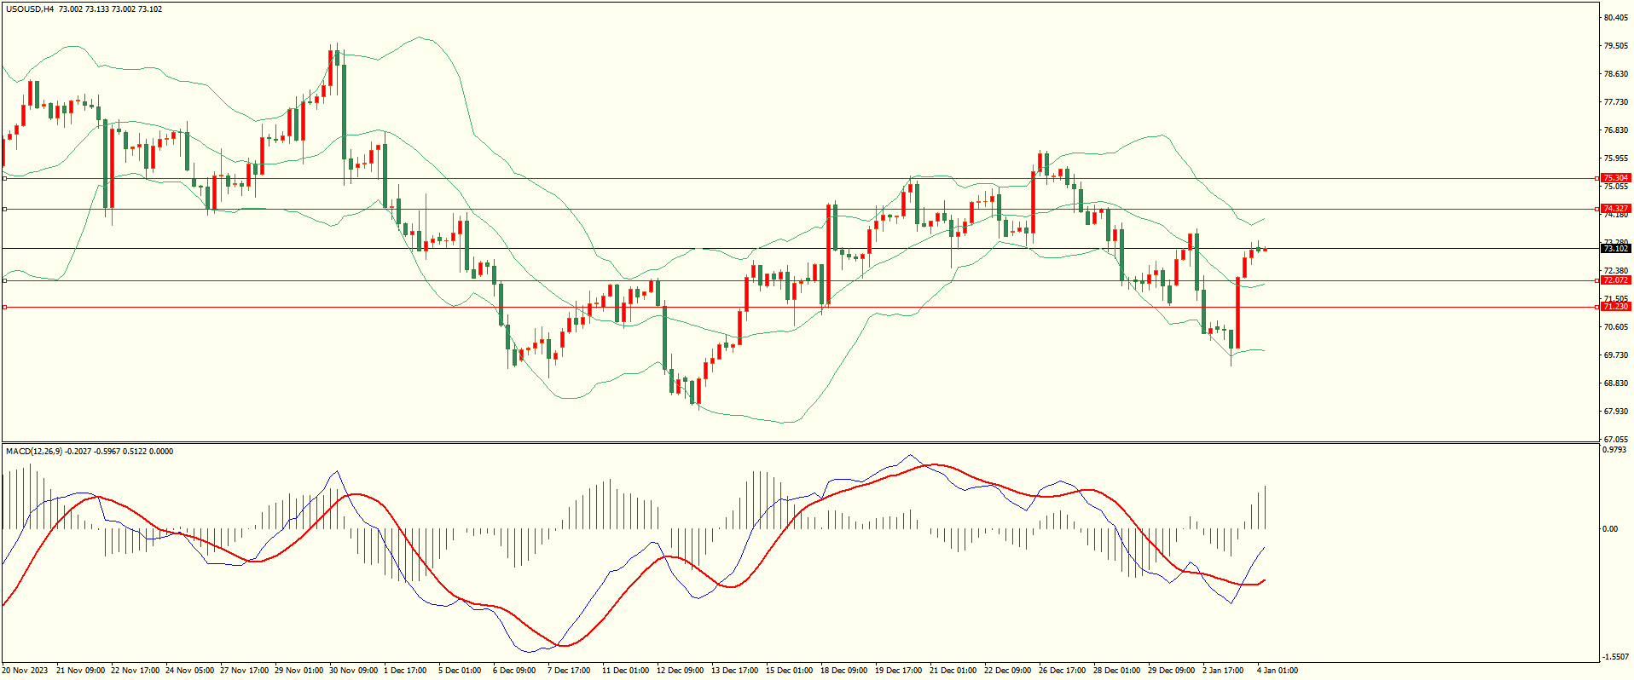Click the red 71.230 price level label
The height and width of the screenshot is (680, 1634).
(1615, 307)
